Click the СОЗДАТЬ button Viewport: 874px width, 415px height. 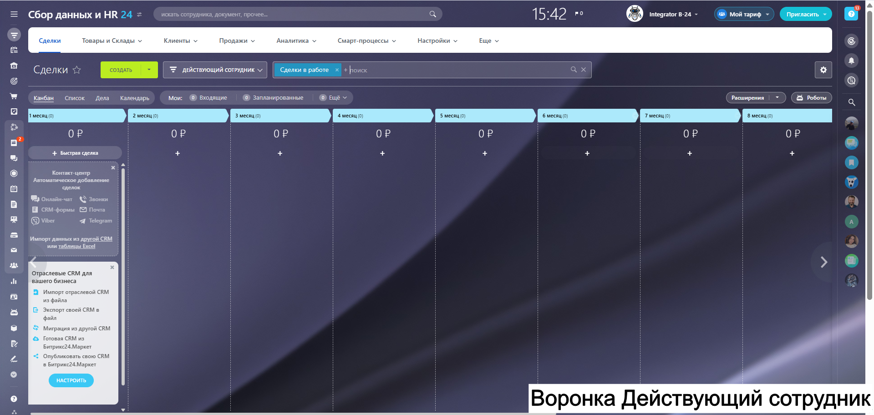pos(121,70)
